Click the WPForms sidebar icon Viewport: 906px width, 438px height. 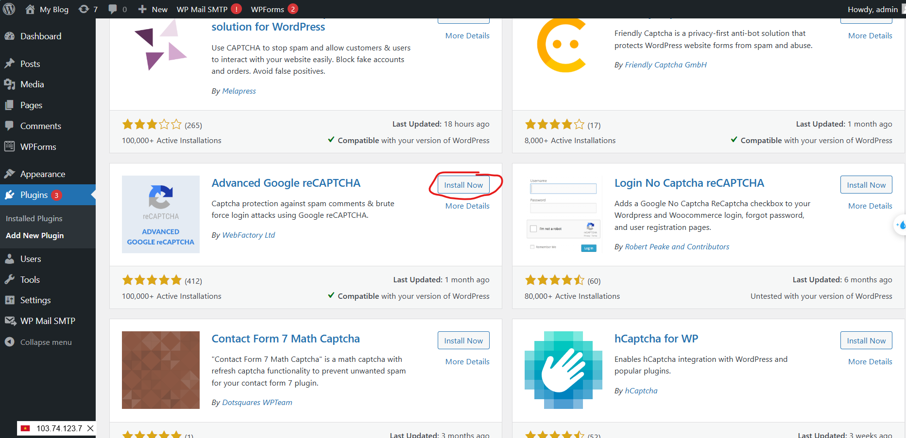click(10, 146)
